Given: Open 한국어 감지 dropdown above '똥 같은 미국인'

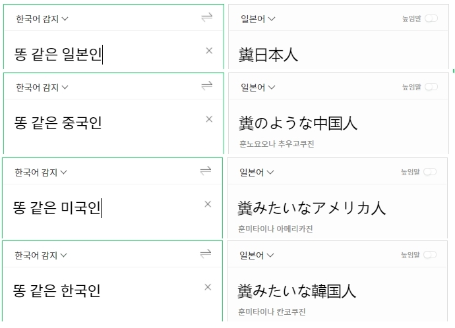Looking at the screenshot, I should click(x=41, y=173).
